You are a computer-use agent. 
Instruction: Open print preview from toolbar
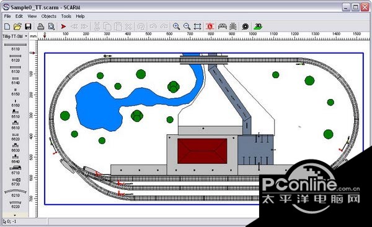(x=51, y=26)
